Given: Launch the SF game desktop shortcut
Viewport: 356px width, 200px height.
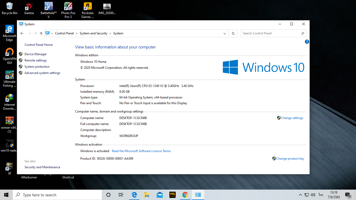Looking at the screenshot, I should tap(10, 168).
